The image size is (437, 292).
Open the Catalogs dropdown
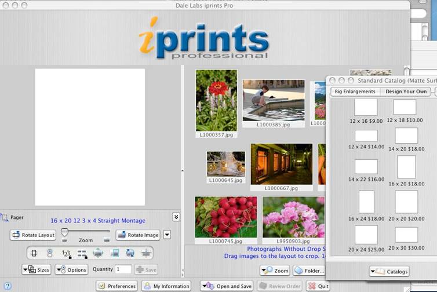click(389, 271)
